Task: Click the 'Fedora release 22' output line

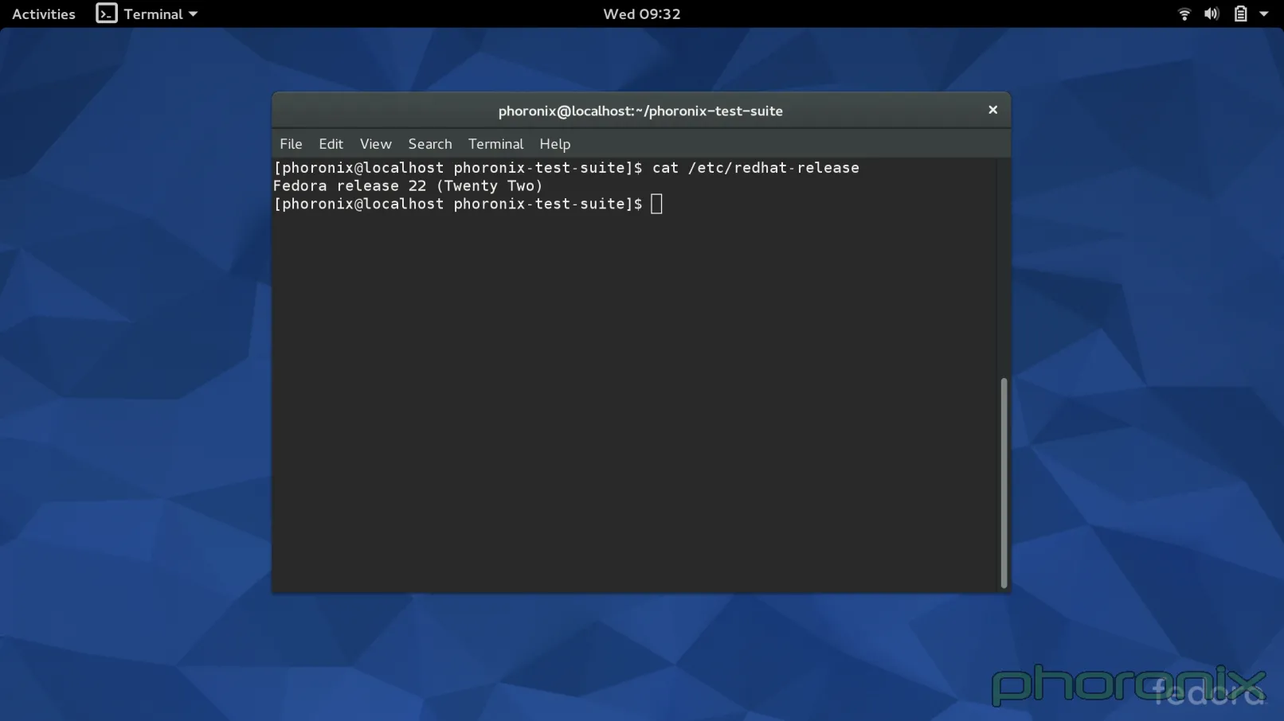Action: point(407,185)
